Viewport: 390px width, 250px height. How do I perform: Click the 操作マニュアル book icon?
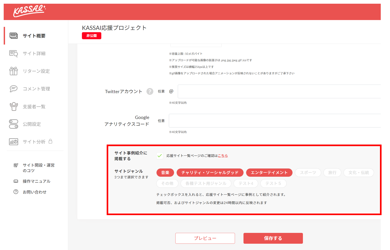pyautogui.click(x=16, y=181)
